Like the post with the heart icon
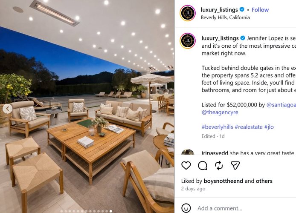This screenshot has height=213, width=296. pos(186,165)
